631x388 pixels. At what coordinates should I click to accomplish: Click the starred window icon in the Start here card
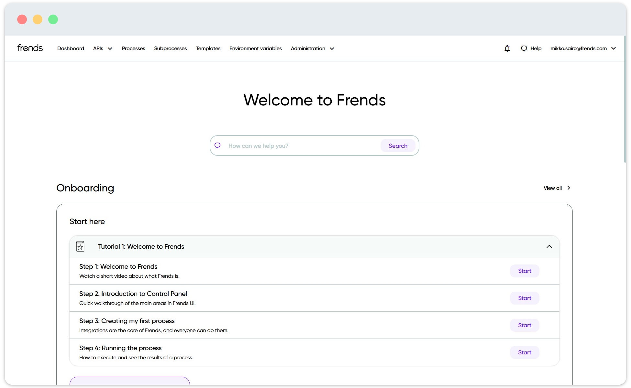point(80,246)
